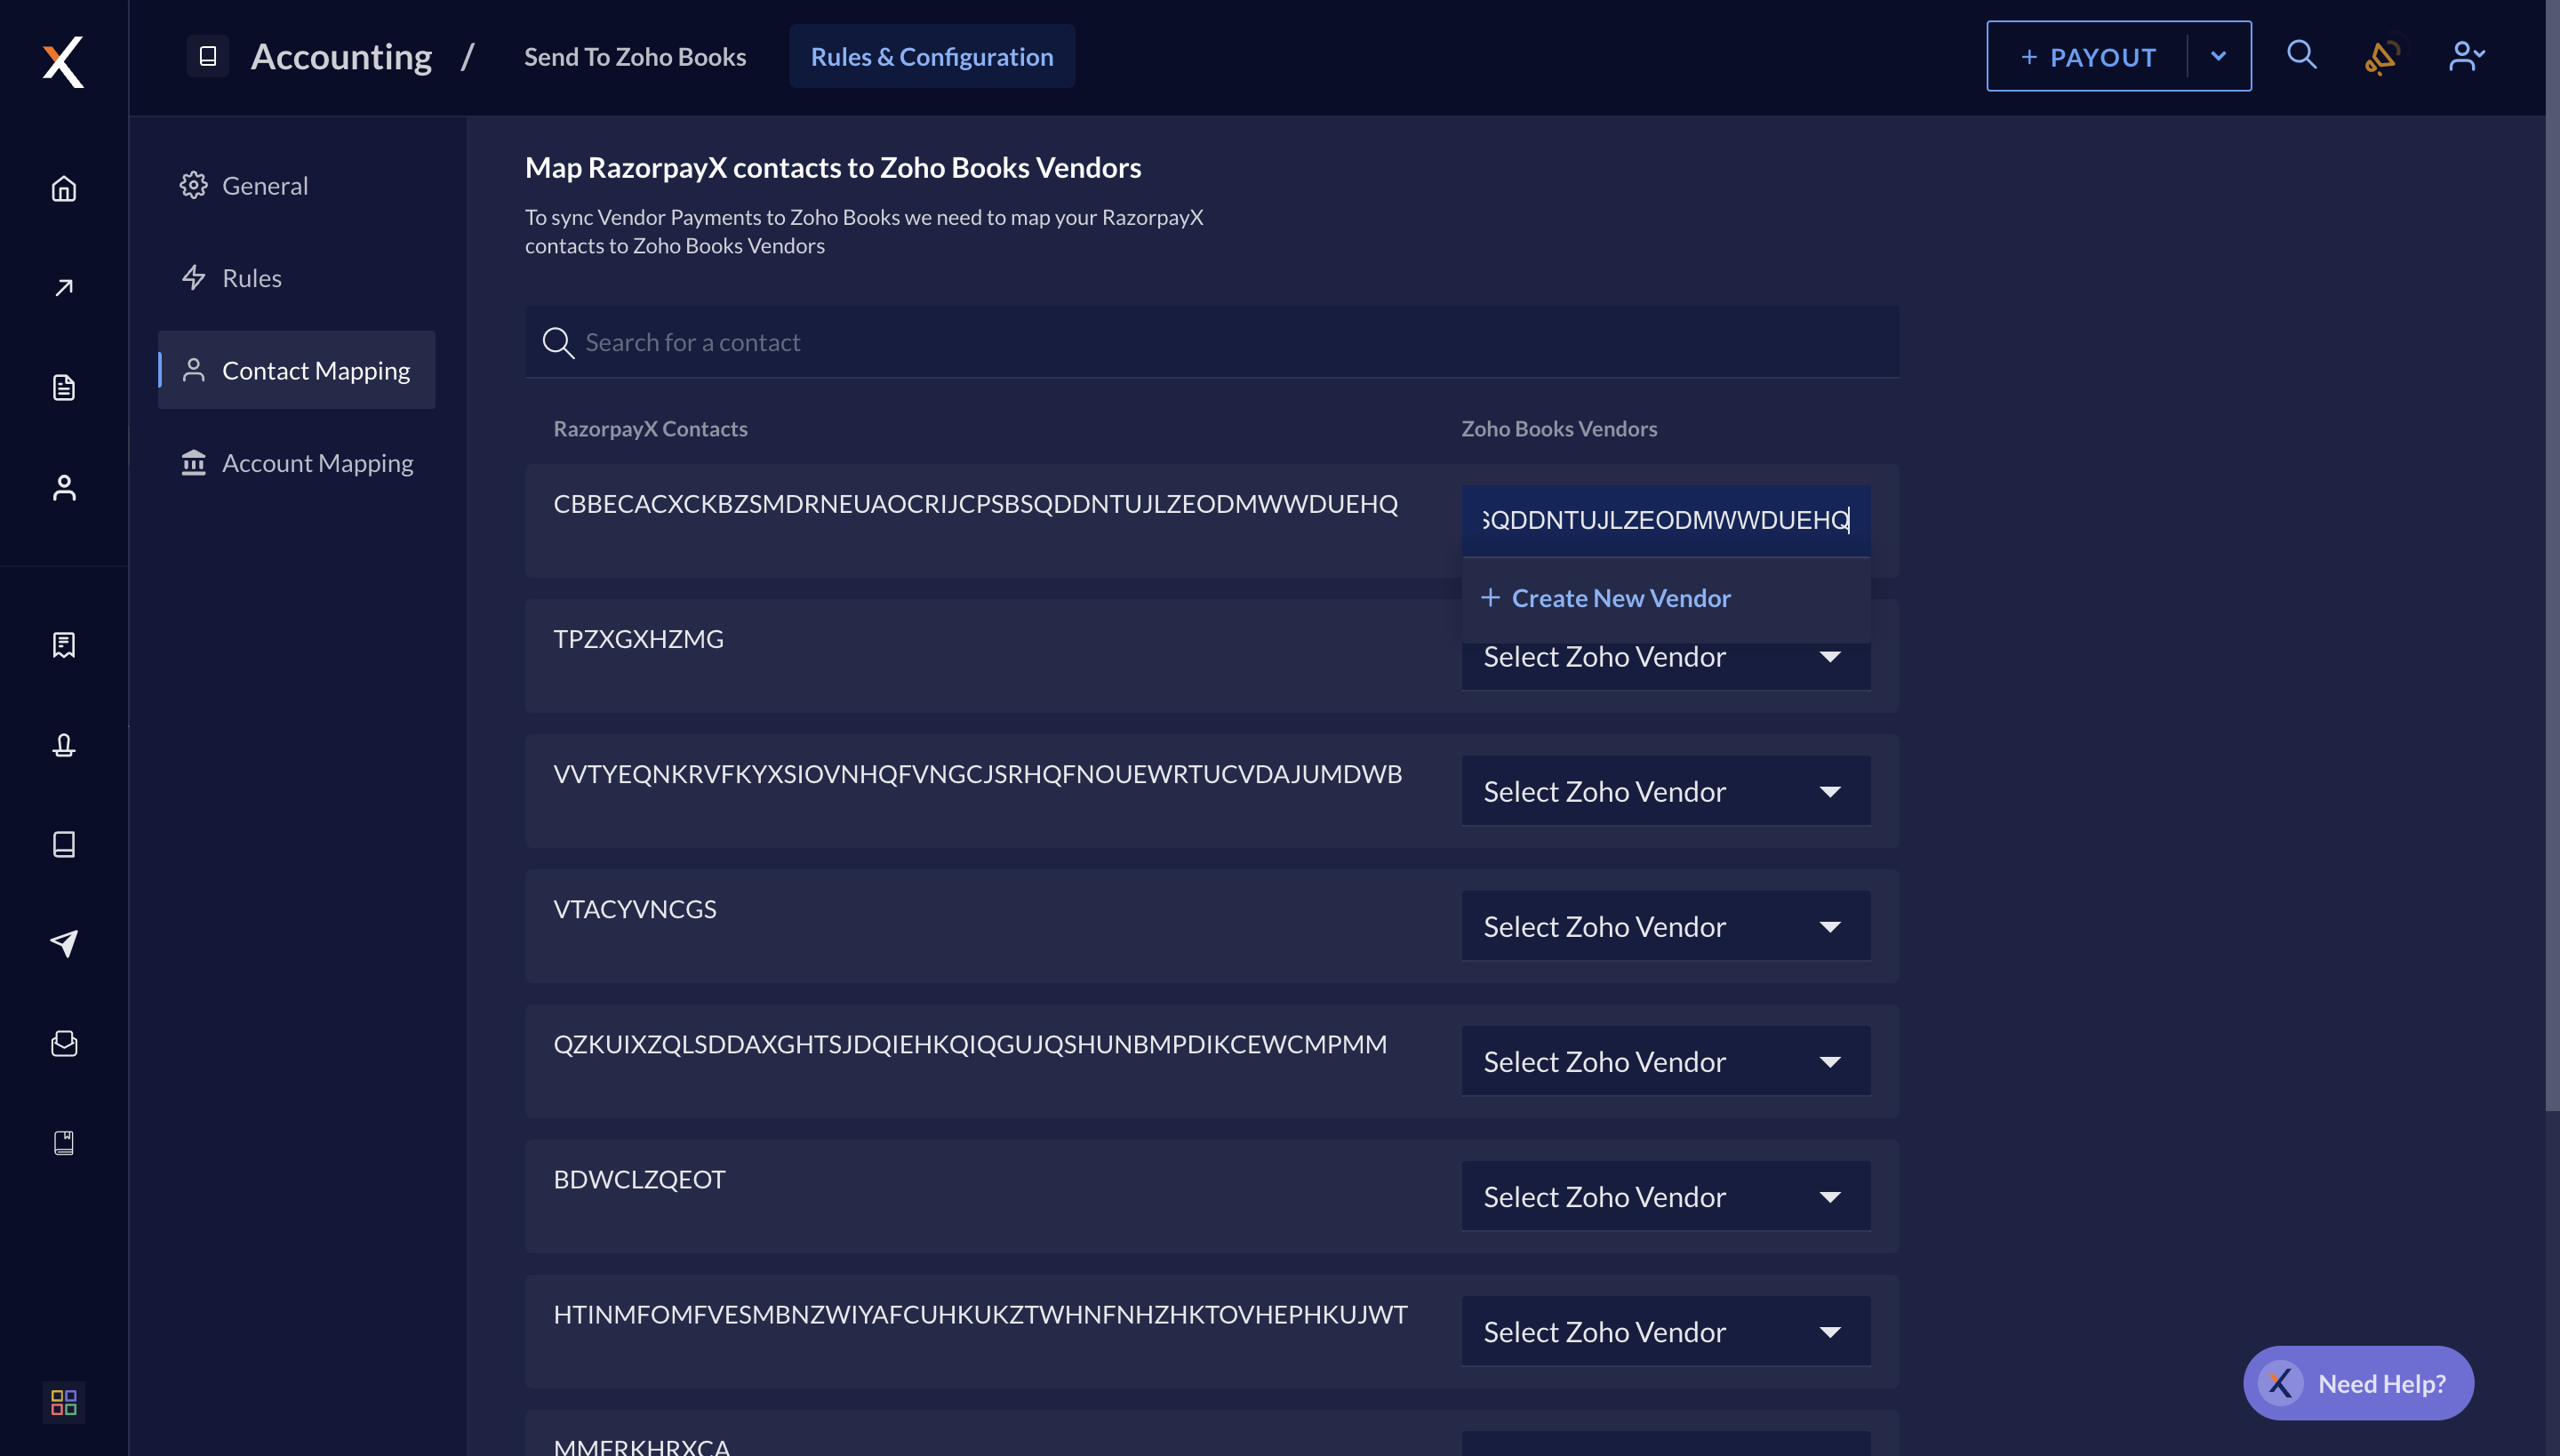Open vendor dropdown for VTACYVNCGS
The image size is (2560, 1456).
[x=1666, y=926]
